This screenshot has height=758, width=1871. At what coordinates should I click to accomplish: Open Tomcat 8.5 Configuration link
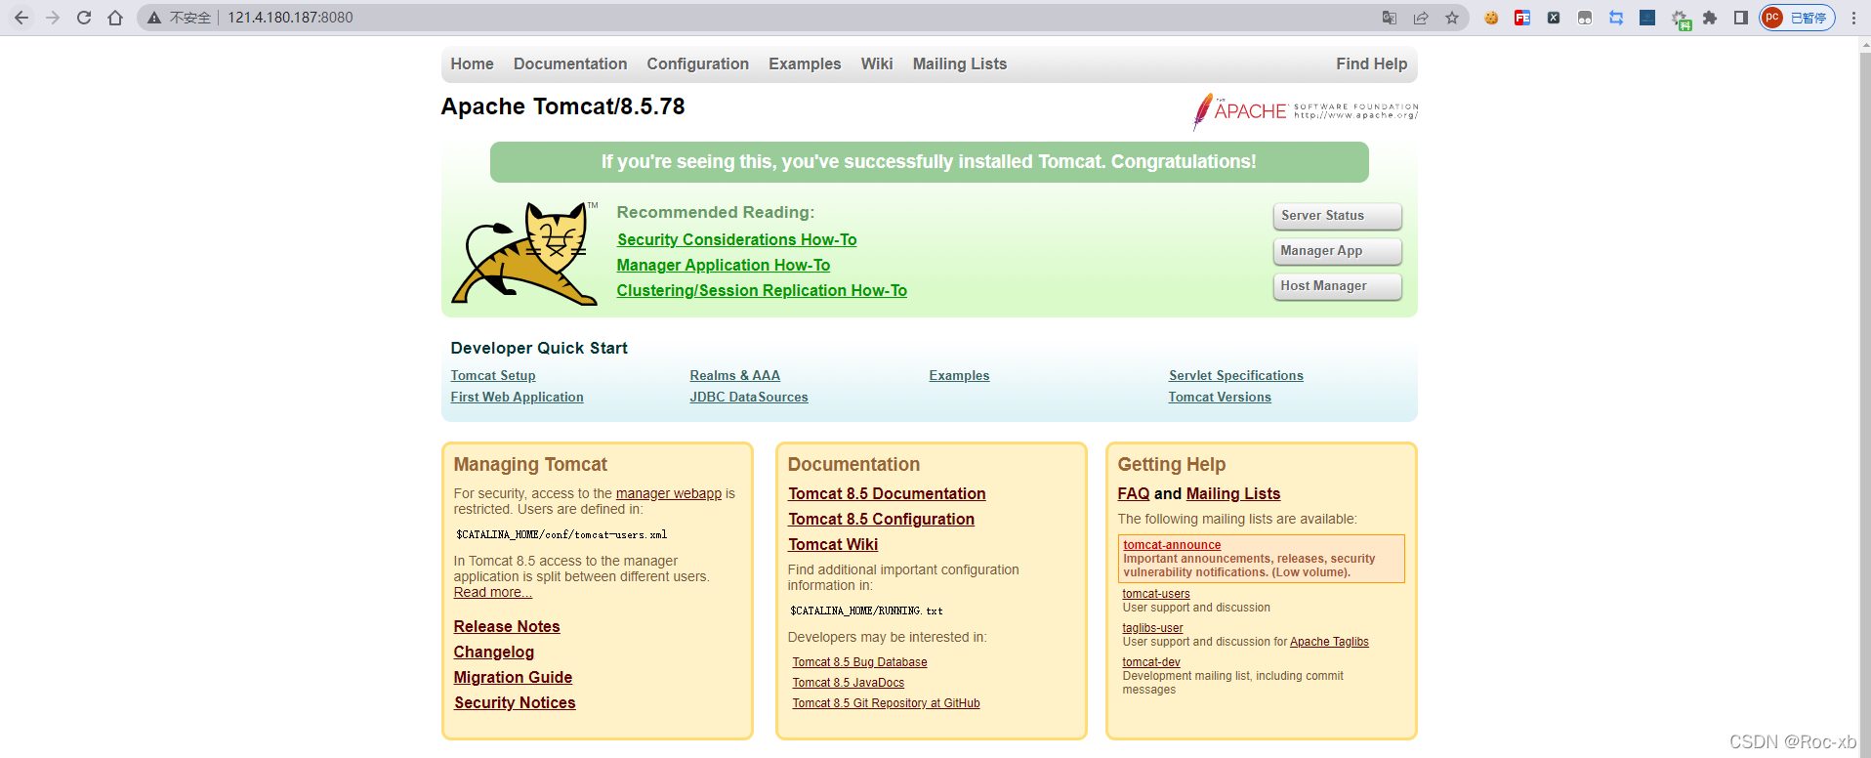[881, 519]
